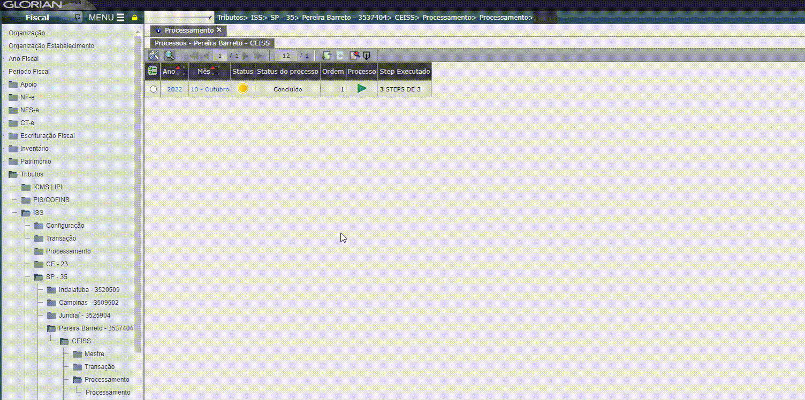Click the green play Processo icon
The width and height of the screenshot is (805, 400).
coord(362,89)
